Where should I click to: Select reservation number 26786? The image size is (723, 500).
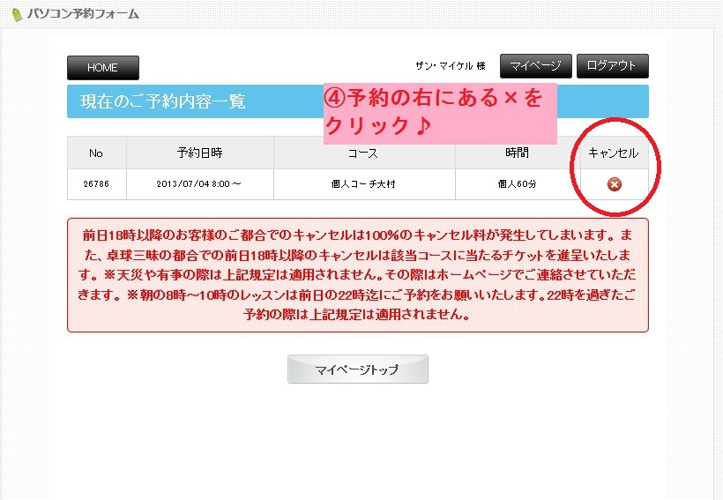click(x=96, y=184)
